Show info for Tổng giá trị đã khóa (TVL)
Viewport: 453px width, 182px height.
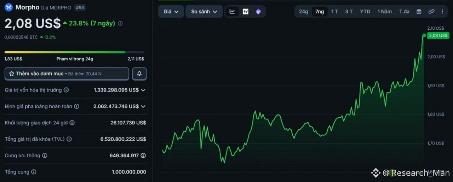click(x=69, y=139)
